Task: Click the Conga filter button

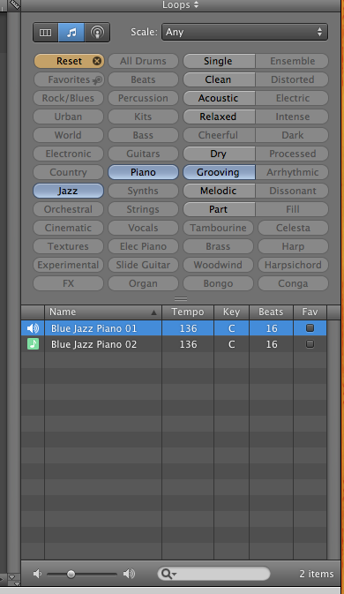Action: click(293, 283)
